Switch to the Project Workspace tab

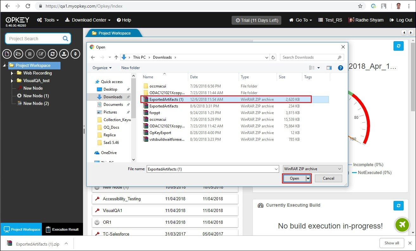click(114, 33)
